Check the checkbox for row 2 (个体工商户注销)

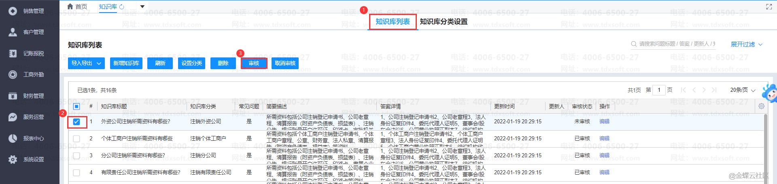pos(76,138)
